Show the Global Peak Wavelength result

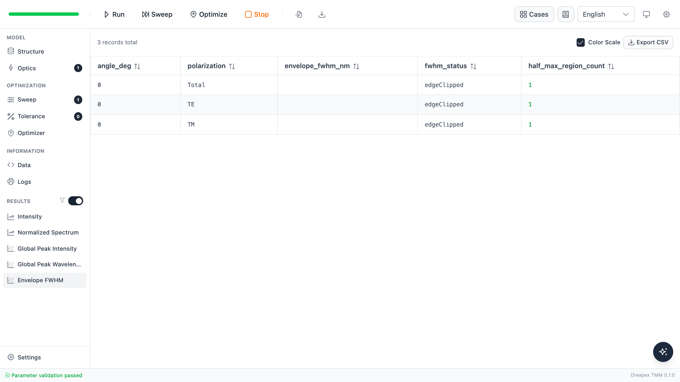(x=45, y=264)
